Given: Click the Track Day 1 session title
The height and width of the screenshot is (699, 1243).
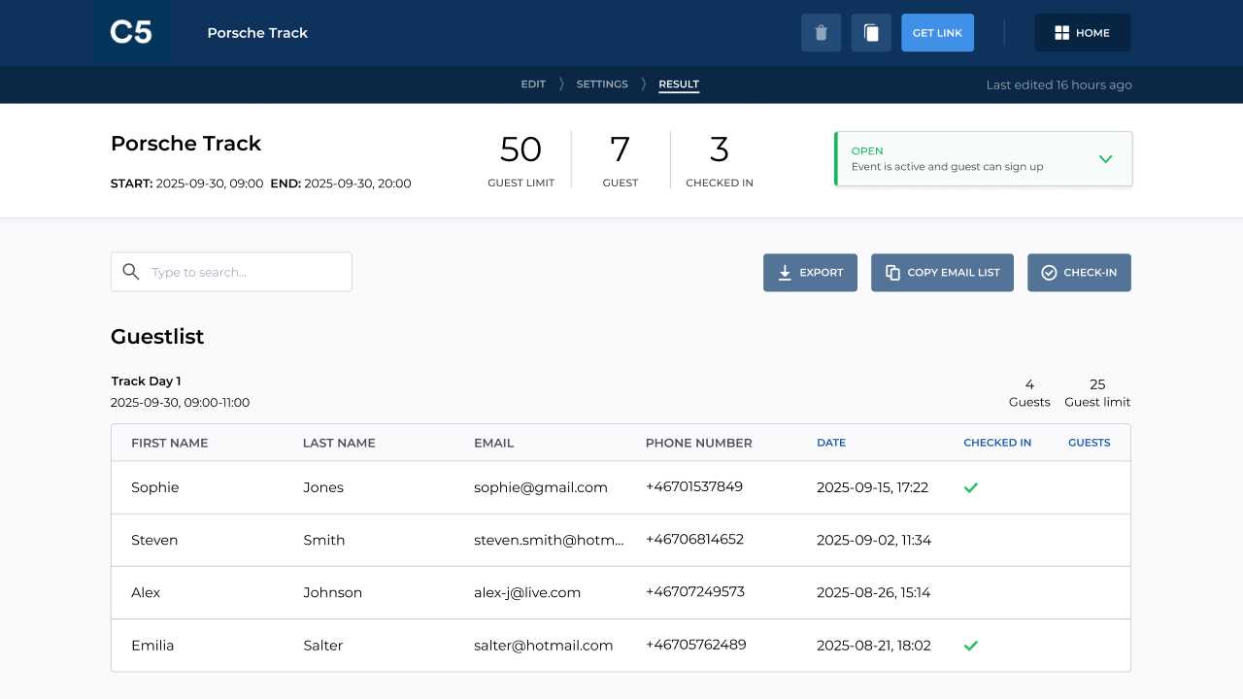Looking at the screenshot, I should 146,382.
